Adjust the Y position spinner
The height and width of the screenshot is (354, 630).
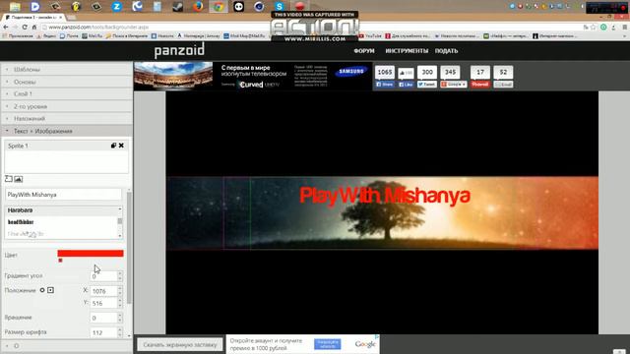(x=120, y=304)
